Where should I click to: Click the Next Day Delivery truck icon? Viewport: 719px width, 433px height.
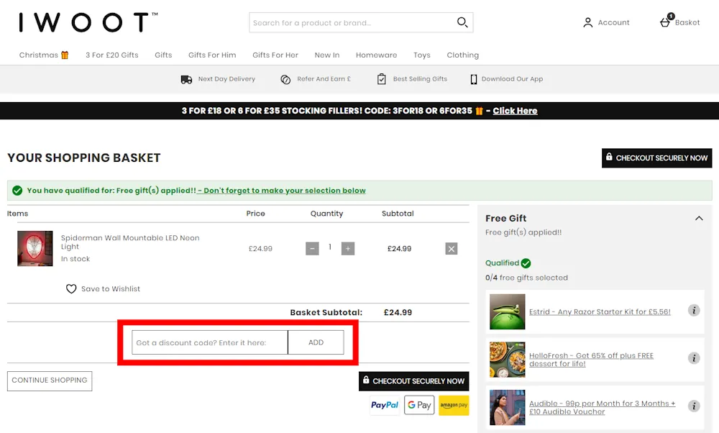[x=186, y=79]
